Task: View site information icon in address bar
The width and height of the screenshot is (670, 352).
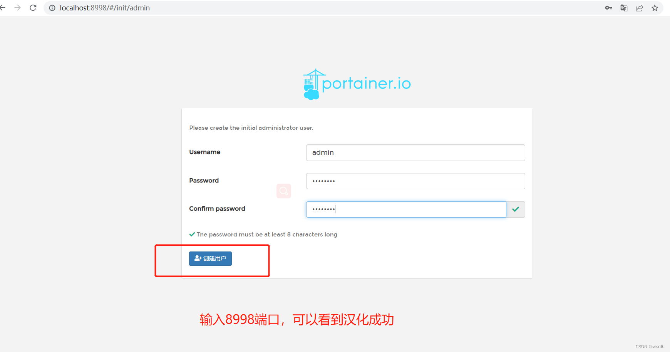Action: pos(52,8)
